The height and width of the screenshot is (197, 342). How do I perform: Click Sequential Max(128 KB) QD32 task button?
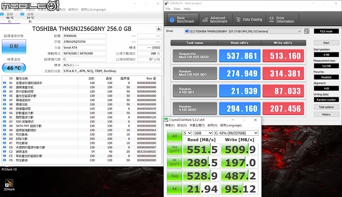[x=195, y=56]
